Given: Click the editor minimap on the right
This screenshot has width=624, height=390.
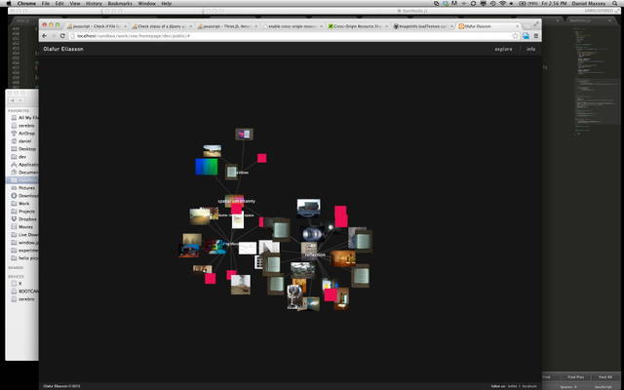Looking at the screenshot, I should click(597, 80).
